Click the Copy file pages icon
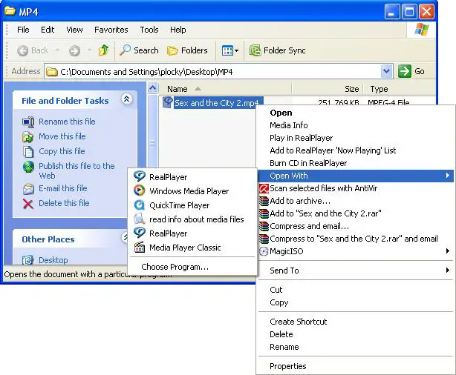 point(28,151)
